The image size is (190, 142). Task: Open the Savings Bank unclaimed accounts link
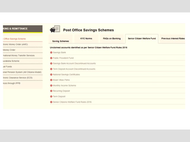coord(59,52)
